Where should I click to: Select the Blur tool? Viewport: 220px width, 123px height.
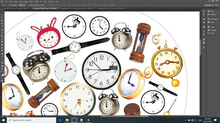[x=2, y=47]
